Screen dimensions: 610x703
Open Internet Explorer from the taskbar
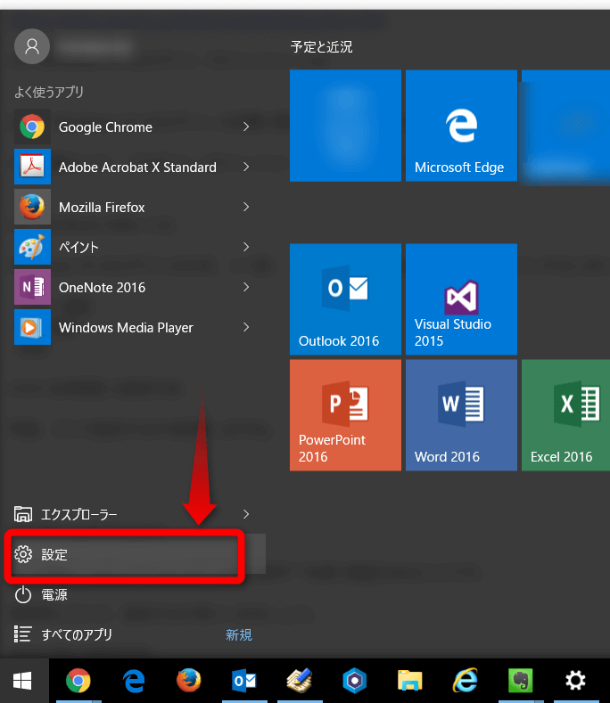(x=465, y=682)
